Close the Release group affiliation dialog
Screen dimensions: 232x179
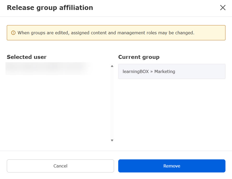click(223, 8)
